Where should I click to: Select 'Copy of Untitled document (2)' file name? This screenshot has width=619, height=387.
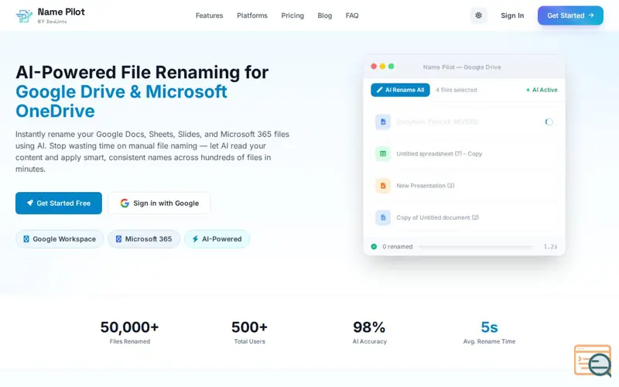pos(437,217)
